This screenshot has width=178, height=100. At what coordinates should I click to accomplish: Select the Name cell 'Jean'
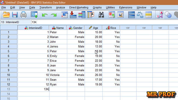[58, 66]
